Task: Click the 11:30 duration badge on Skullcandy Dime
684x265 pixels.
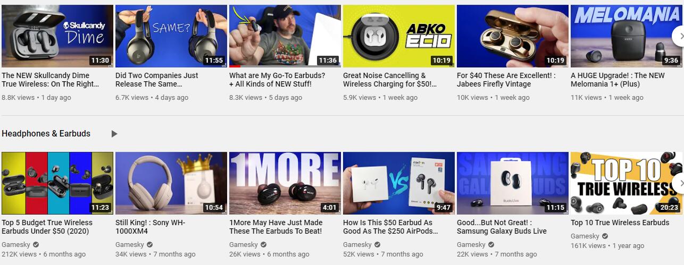Action: [99, 61]
